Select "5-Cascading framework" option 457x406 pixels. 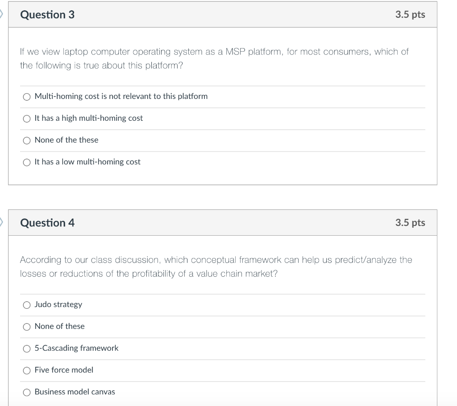pyautogui.click(x=27, y=348)
